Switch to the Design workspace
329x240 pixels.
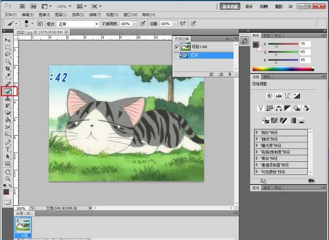click(249, 7)
